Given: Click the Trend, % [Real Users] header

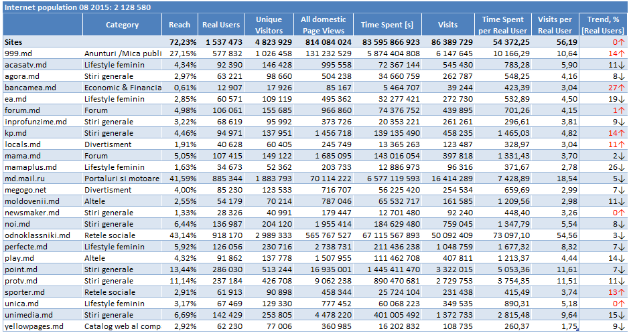Looking at the screenshot, I should click(604, 25).
